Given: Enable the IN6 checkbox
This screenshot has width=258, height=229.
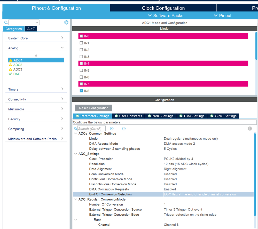Looking at the screenshot, I should click(81, 77).
